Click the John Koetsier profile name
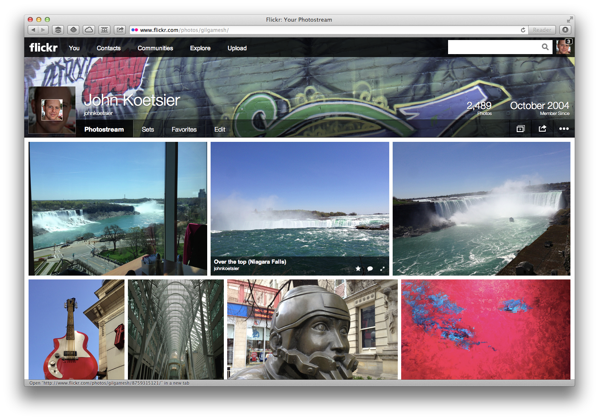 [132, 100]
